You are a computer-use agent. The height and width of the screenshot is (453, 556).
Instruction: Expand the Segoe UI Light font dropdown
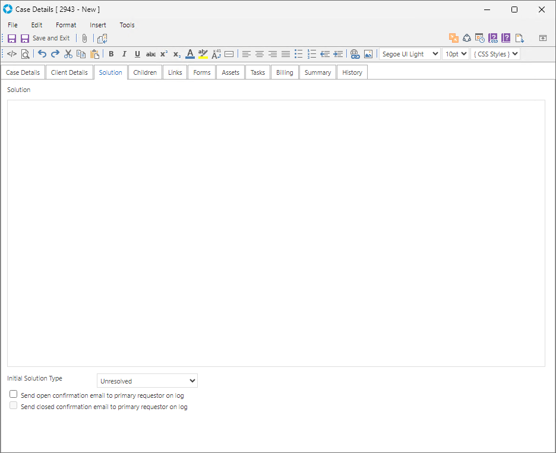click(x=410, y=54)
